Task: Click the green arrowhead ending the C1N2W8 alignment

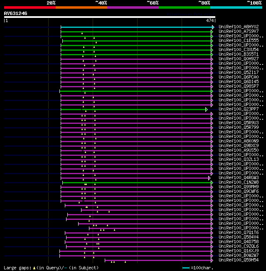Action: pos(212,183)
